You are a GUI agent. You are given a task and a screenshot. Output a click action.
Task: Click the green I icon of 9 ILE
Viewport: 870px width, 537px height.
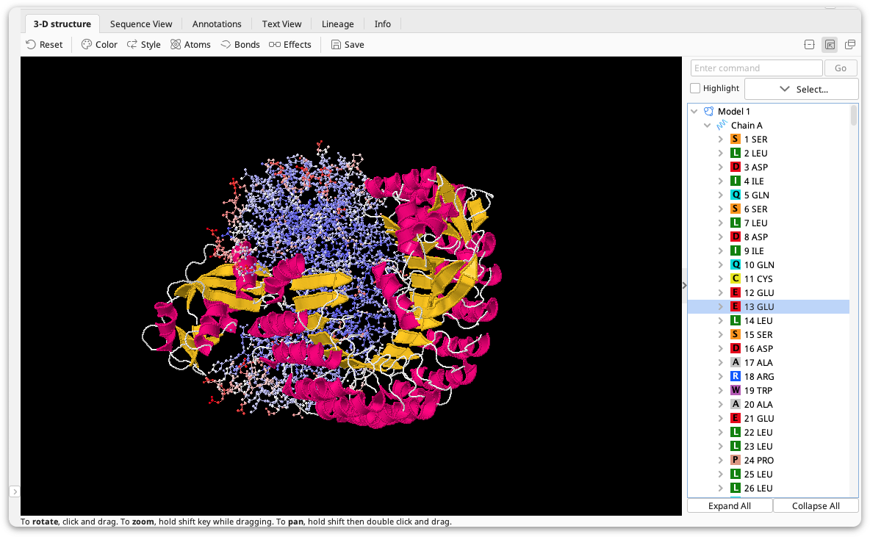(x=736, y=251)
